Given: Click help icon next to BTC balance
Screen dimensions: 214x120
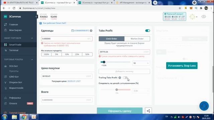Looking at the screenshot, I should click(91, 31).
